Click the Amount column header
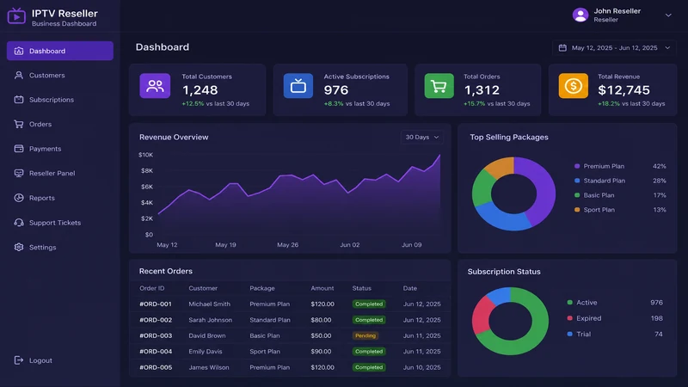The height and width of the screenshot is (387, 688). pyautogui.click(x=322, y=288)
